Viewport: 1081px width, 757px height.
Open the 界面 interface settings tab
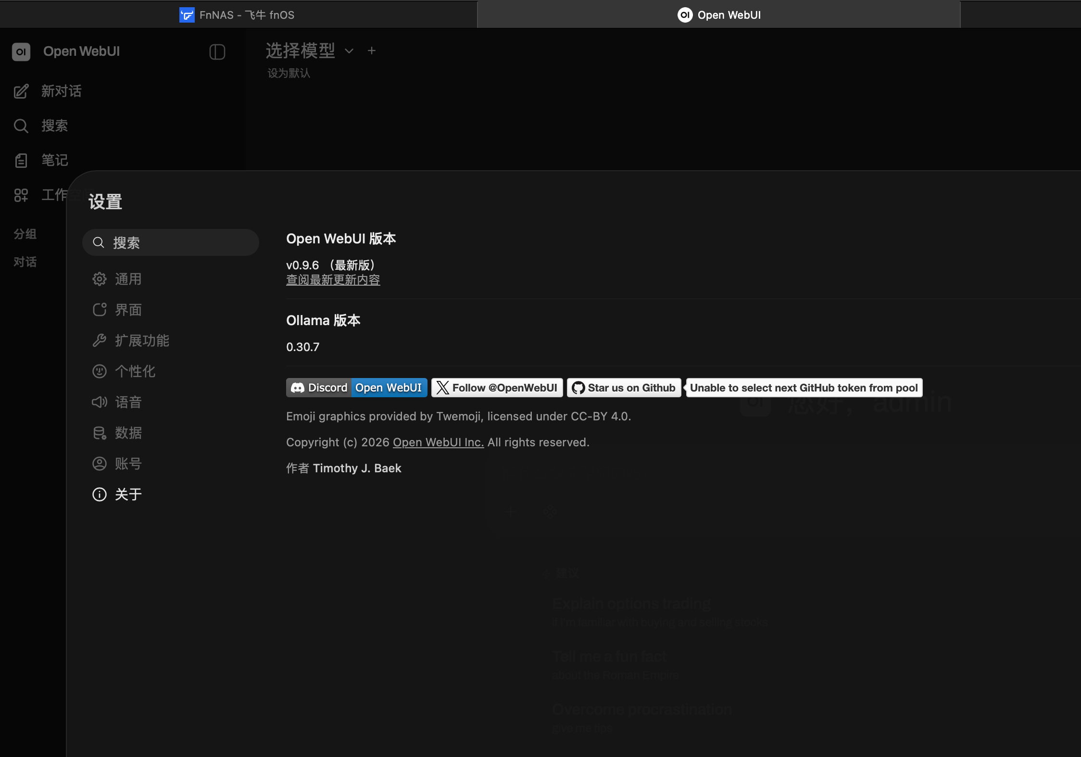tap(128, 310)
